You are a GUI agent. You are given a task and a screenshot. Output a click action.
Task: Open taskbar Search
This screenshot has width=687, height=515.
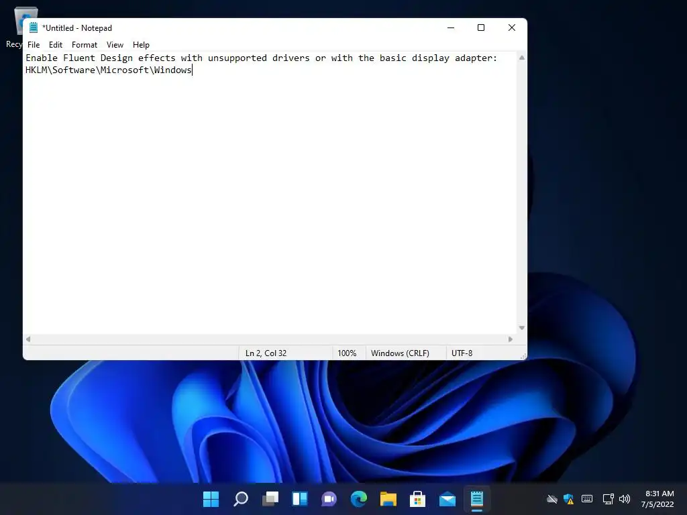pyautogui.click(x=241, y=499)
